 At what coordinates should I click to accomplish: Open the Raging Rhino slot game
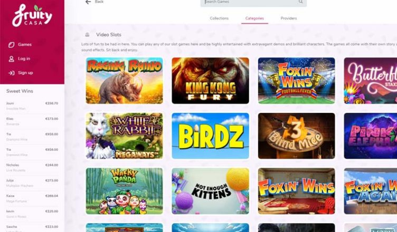click(124, 81)
